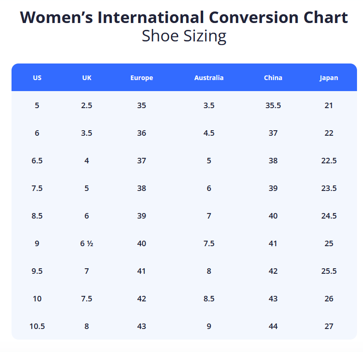Select the China size 35.5 cell
This screenshot has height=352, width=363.
point(273,105)
